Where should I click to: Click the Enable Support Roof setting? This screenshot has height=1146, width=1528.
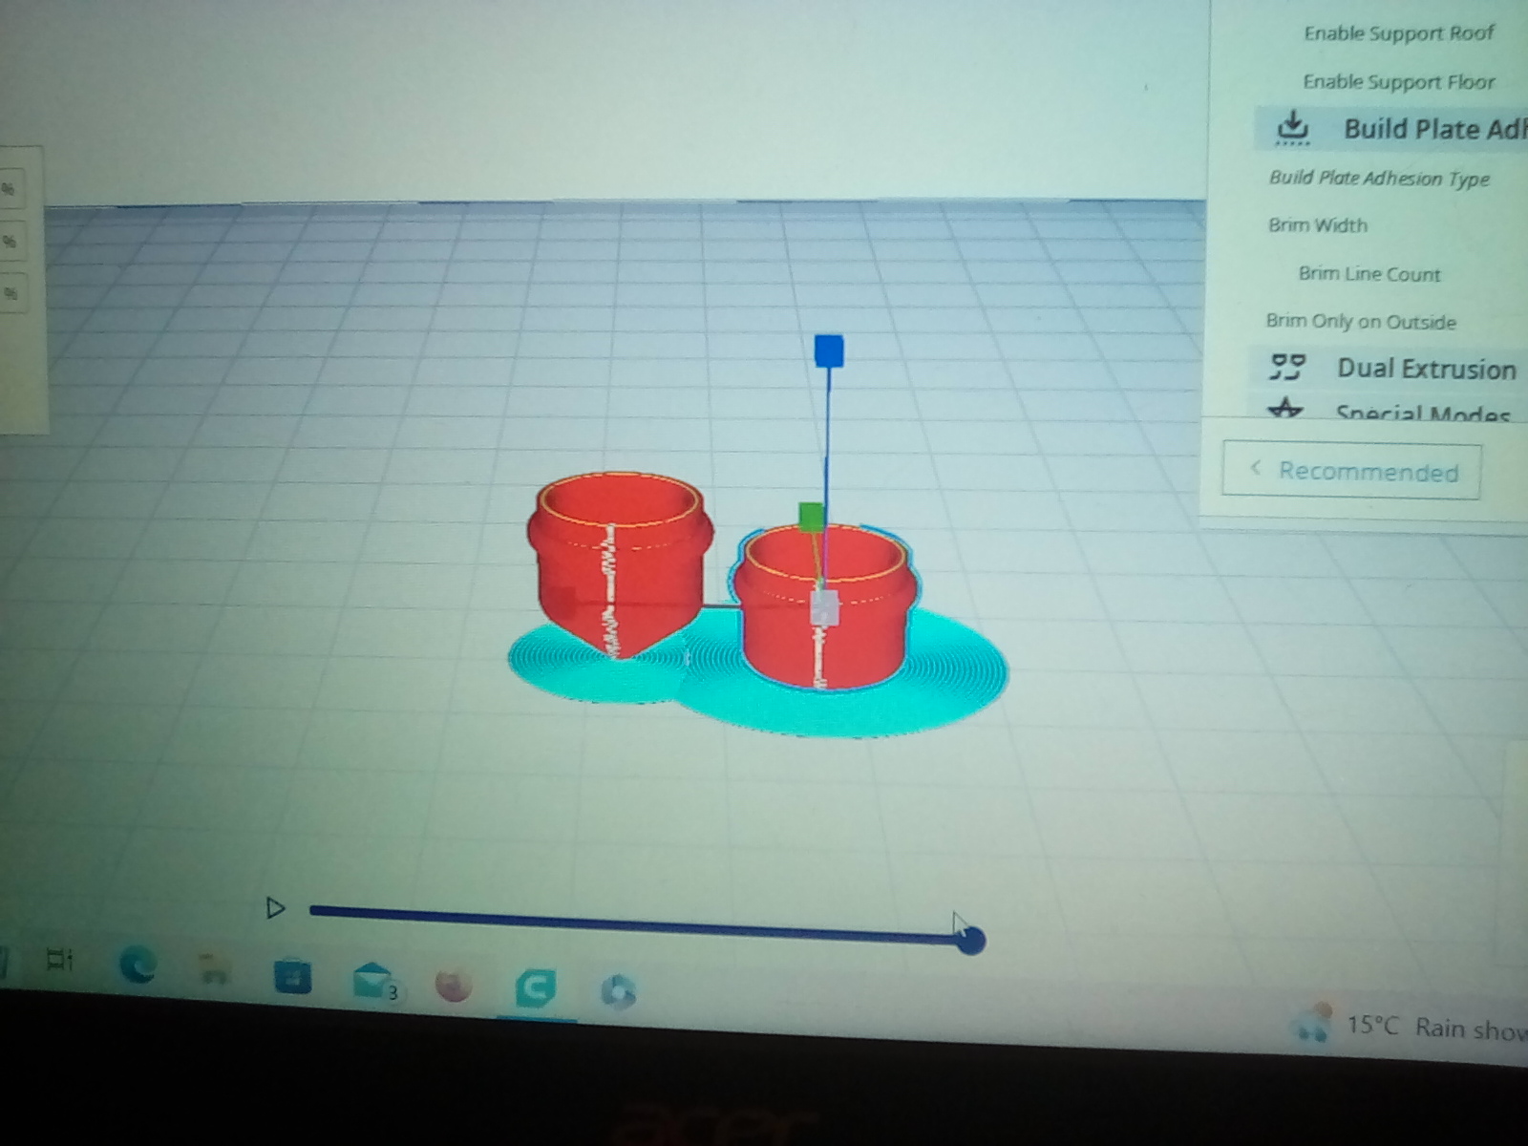point(1399,33)
